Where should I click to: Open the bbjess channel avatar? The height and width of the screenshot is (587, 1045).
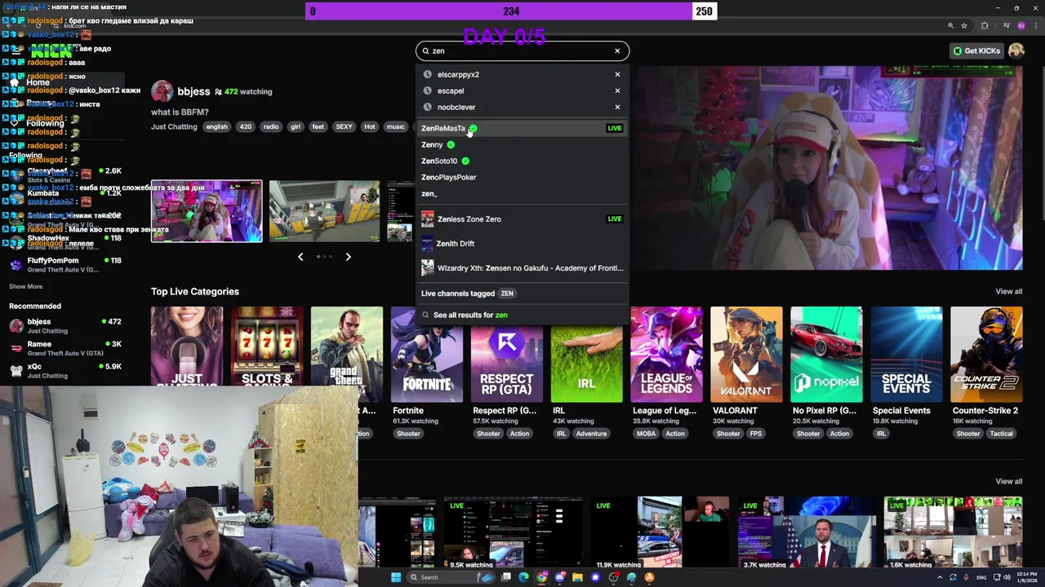162,91
